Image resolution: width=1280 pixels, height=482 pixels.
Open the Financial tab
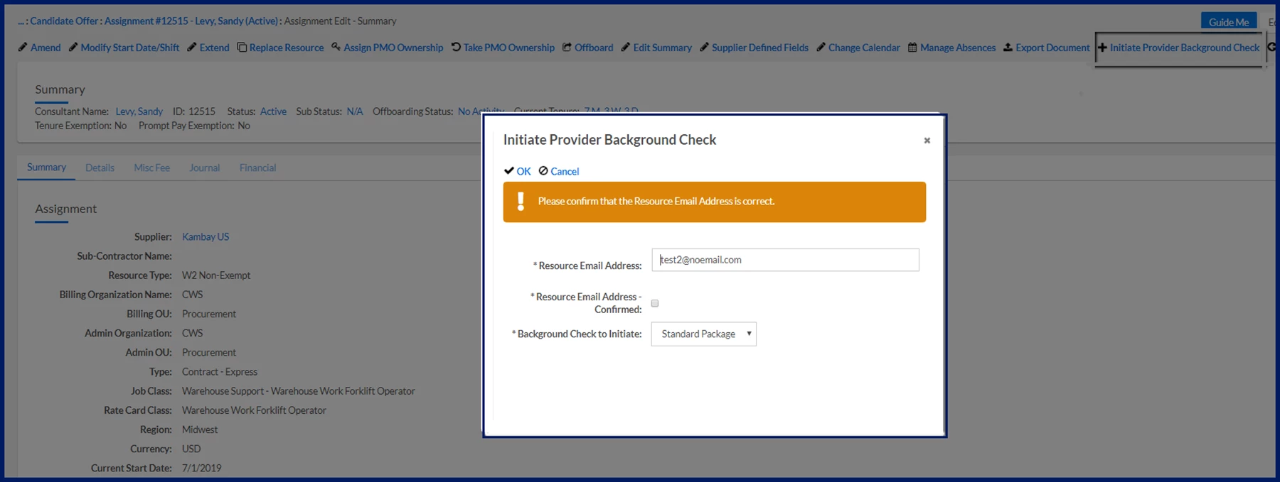tap(257, 168)
